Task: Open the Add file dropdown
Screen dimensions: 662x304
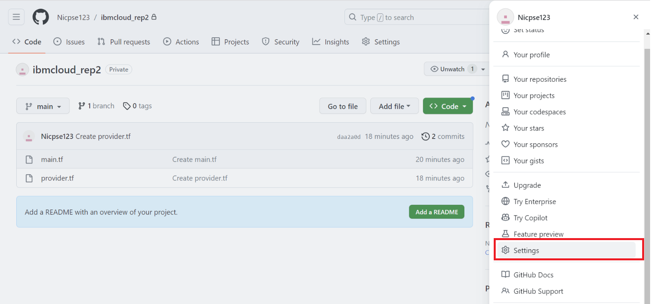Action: point(394,106)
